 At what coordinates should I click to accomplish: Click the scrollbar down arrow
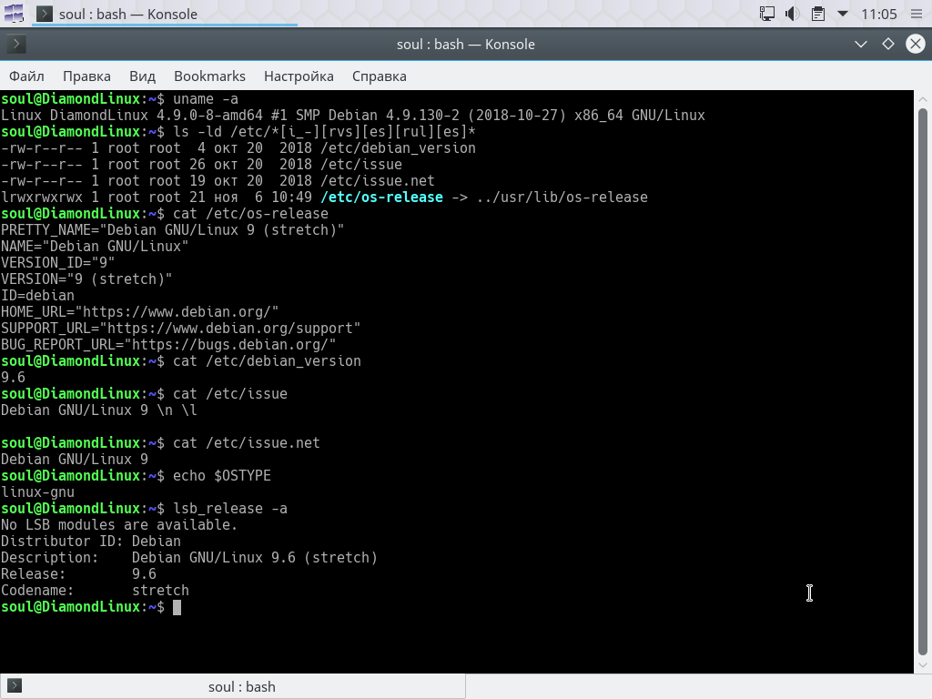[923, 665]
